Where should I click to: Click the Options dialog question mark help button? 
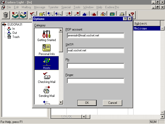point(125,19)
